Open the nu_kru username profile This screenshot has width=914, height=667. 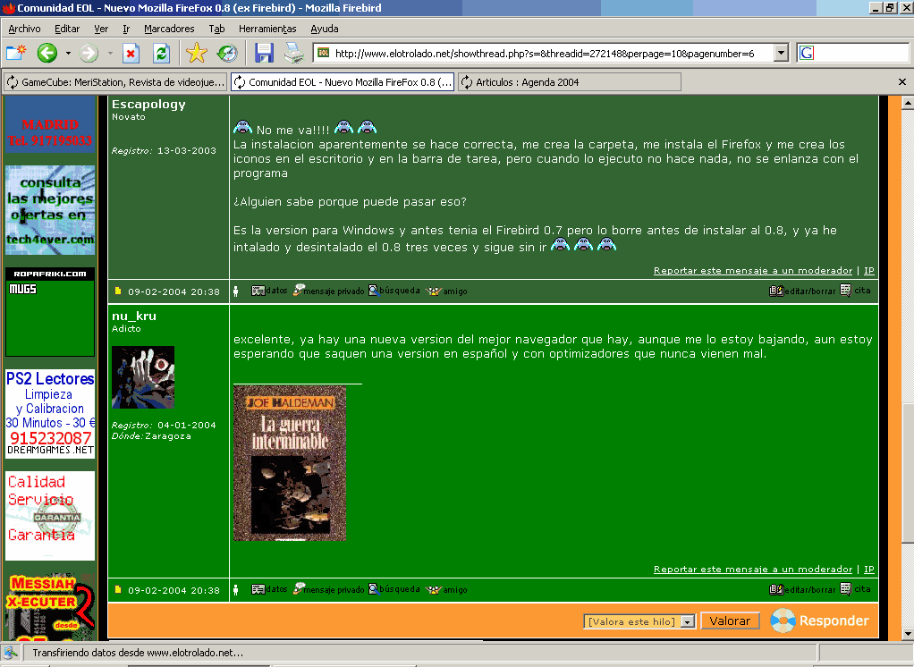134,316
